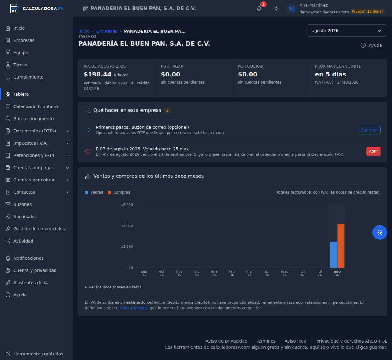Image resolution: width=392 pixels, height=360 pixels.
Task: Click the orange Compras bar for ago 26
Action: click(x=341, y=246)
